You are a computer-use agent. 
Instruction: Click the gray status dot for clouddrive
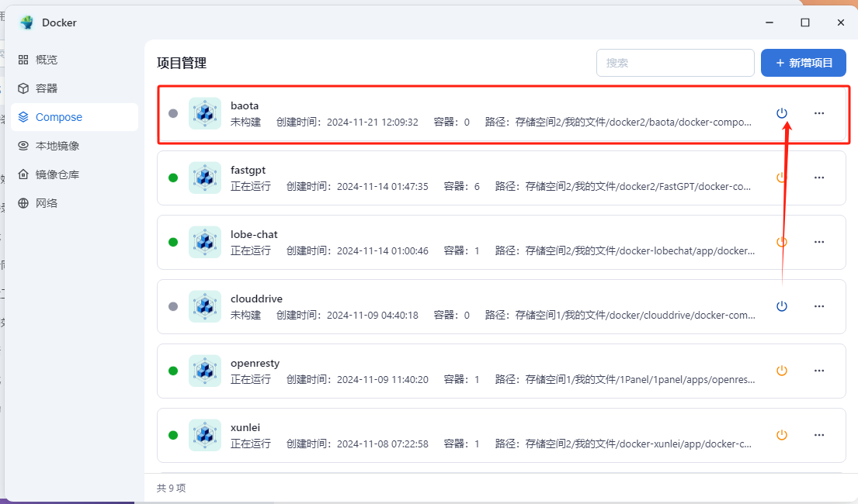point(173,306)
